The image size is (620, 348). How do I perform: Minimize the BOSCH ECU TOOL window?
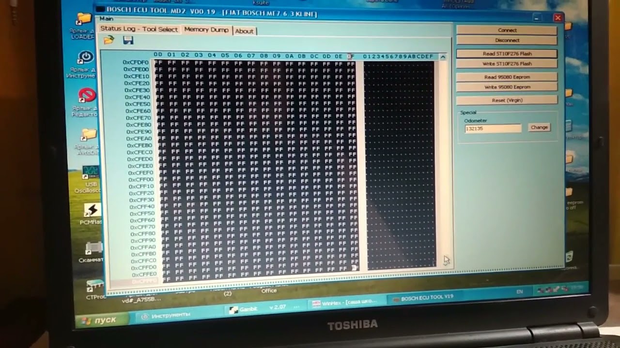pyautogui.click(x=537, y=18)
